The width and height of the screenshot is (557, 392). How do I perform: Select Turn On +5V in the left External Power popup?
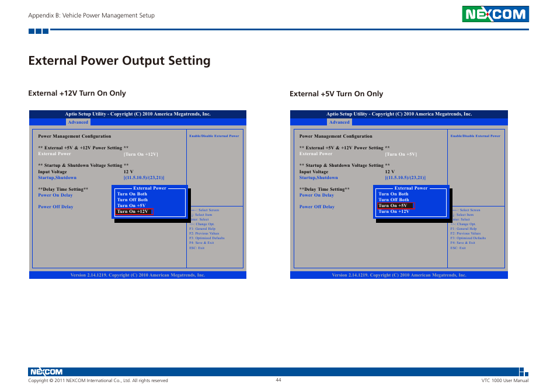131,205
